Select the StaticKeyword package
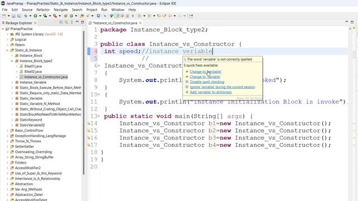The height and width of the screenshot is (201, 358). pos(31,119)
